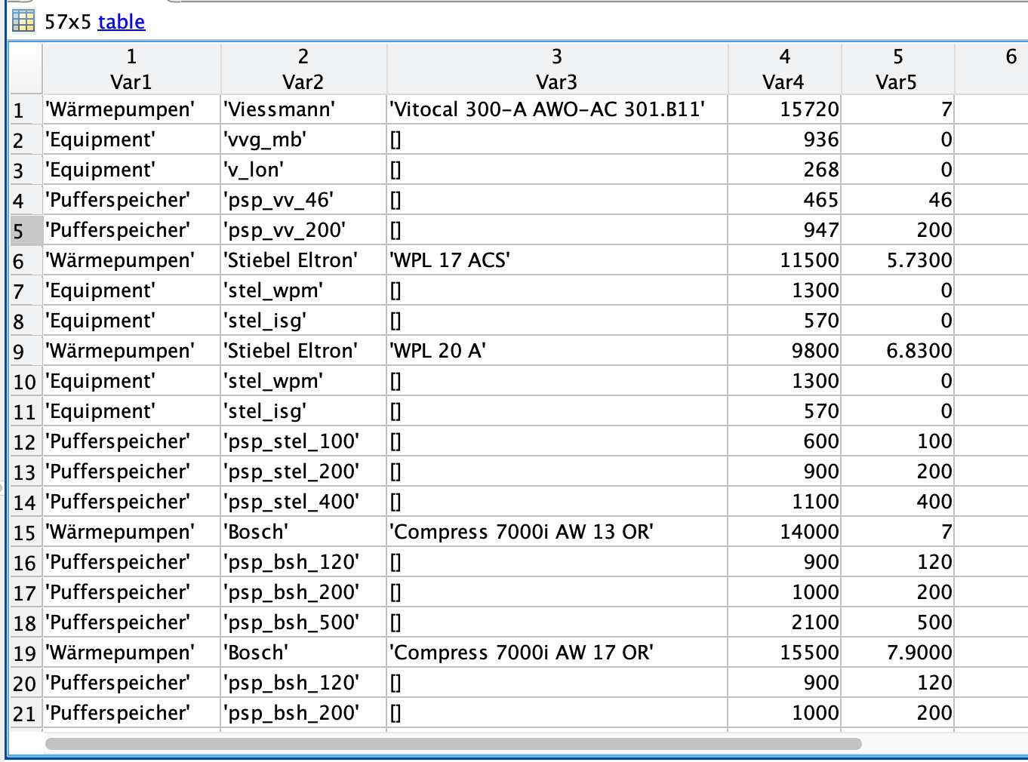Select the 'Viessmann' cell

pos(280,109)
